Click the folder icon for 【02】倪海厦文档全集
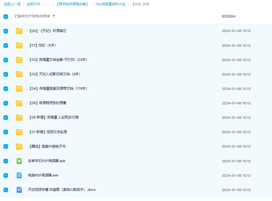 19,60
